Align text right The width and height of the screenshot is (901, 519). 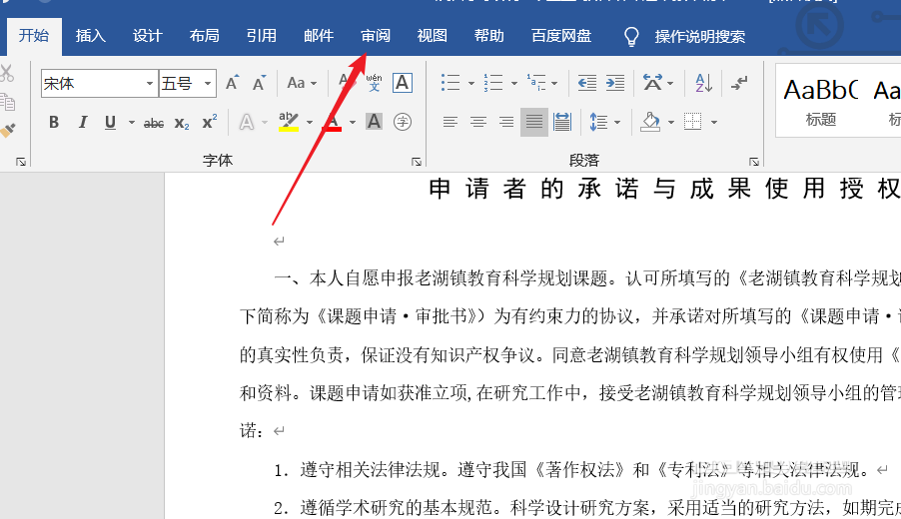(x=506, y=122)
